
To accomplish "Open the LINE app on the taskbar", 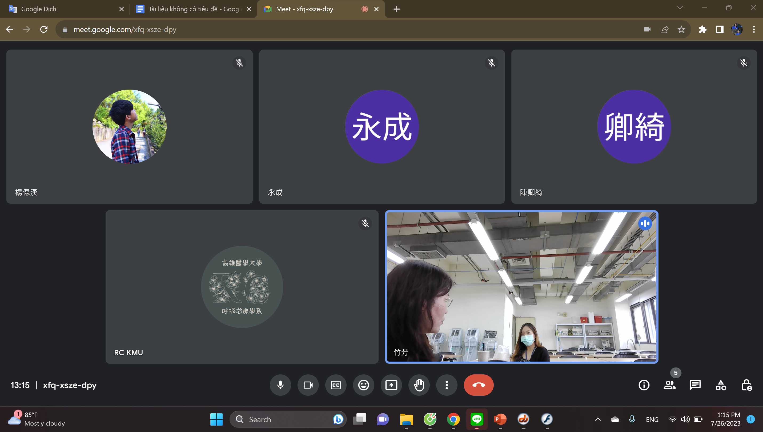I will (477, 419).
